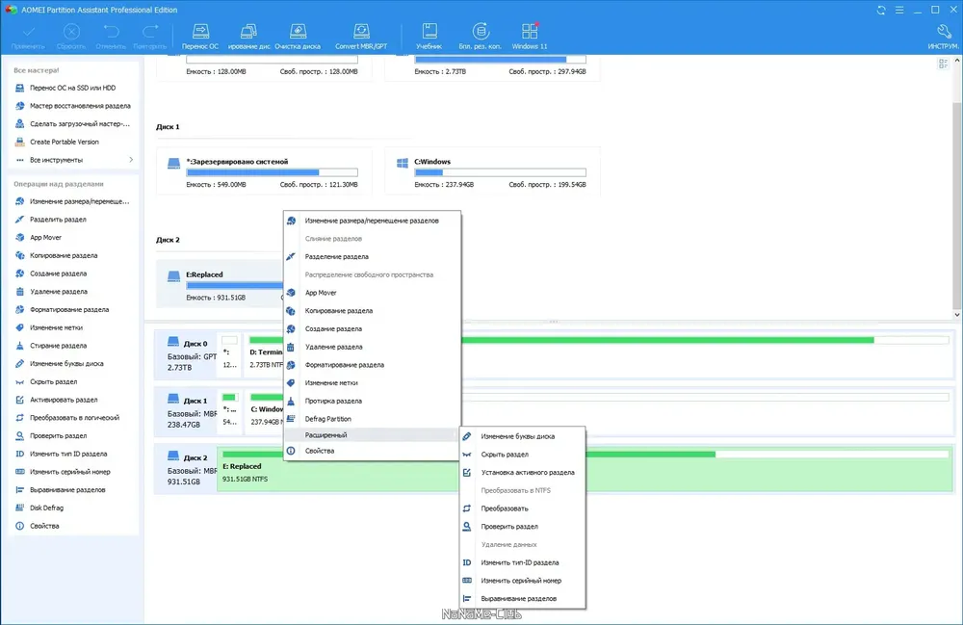Open hamburger menu in title bar
This screenshot has width=963, height=625.
click(x=899, y=10)
